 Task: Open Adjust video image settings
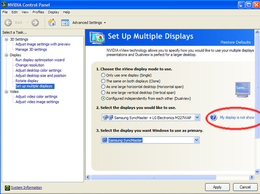pos(37,102)
